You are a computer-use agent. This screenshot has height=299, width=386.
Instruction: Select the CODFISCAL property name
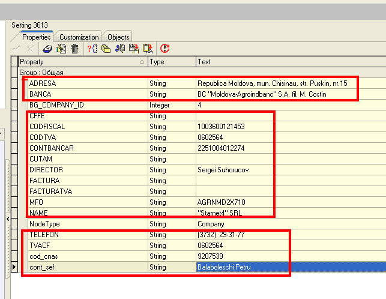[47, 127]
